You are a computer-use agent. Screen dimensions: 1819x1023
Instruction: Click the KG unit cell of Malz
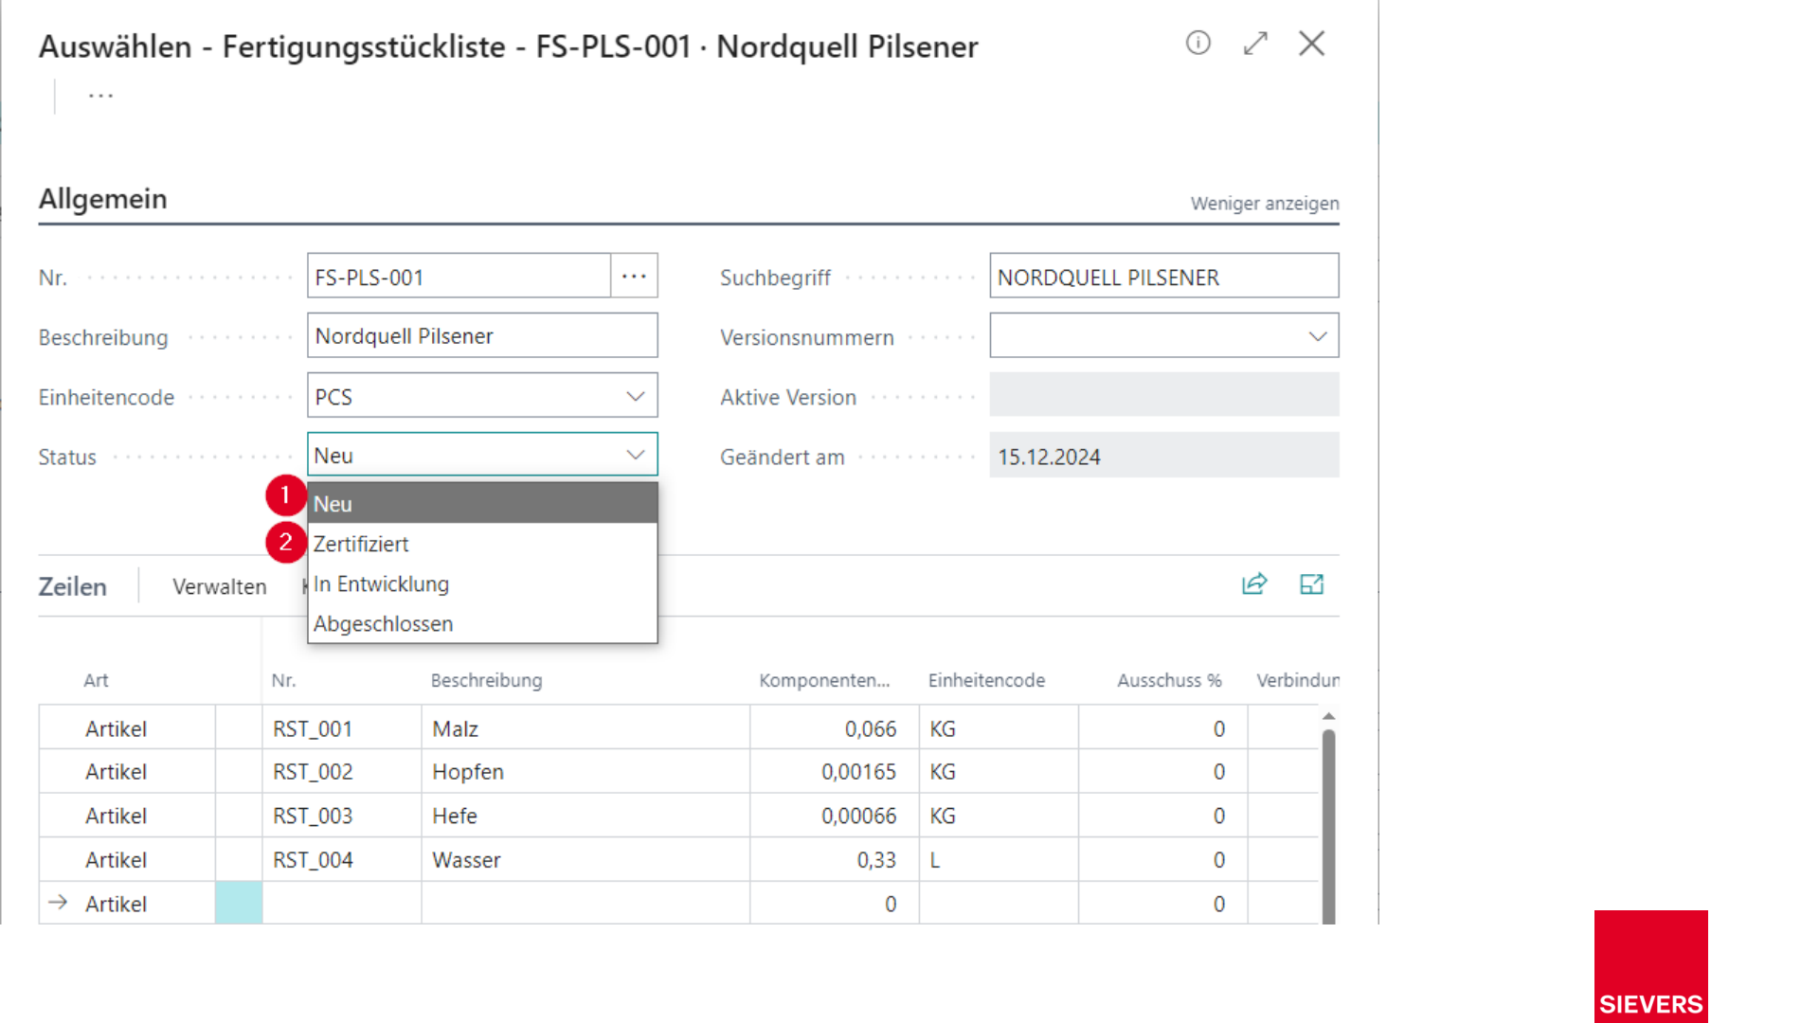(999, 727)
